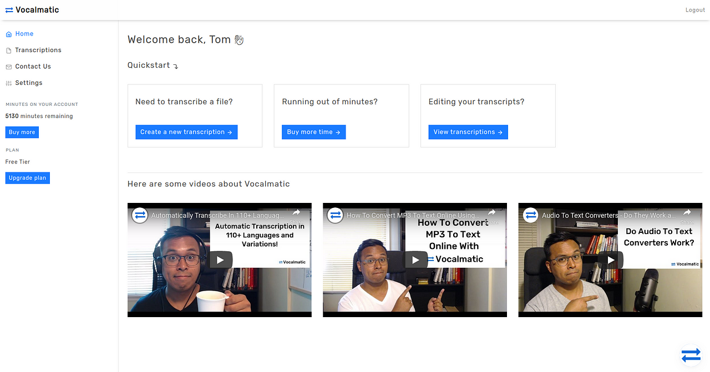
Task: Click the Buy more time button
Action: (314, 132)
